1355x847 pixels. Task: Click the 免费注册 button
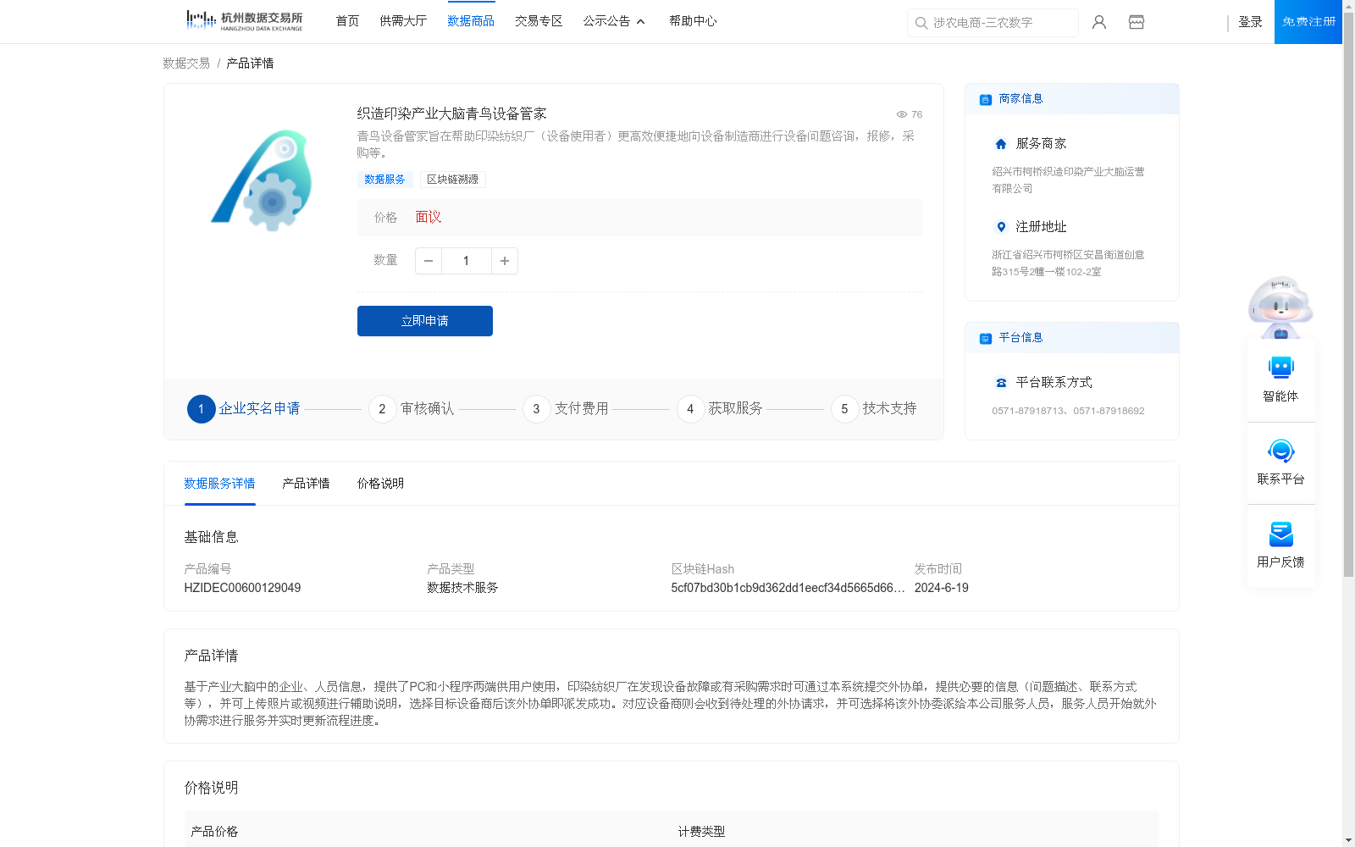coord(1308,22)
